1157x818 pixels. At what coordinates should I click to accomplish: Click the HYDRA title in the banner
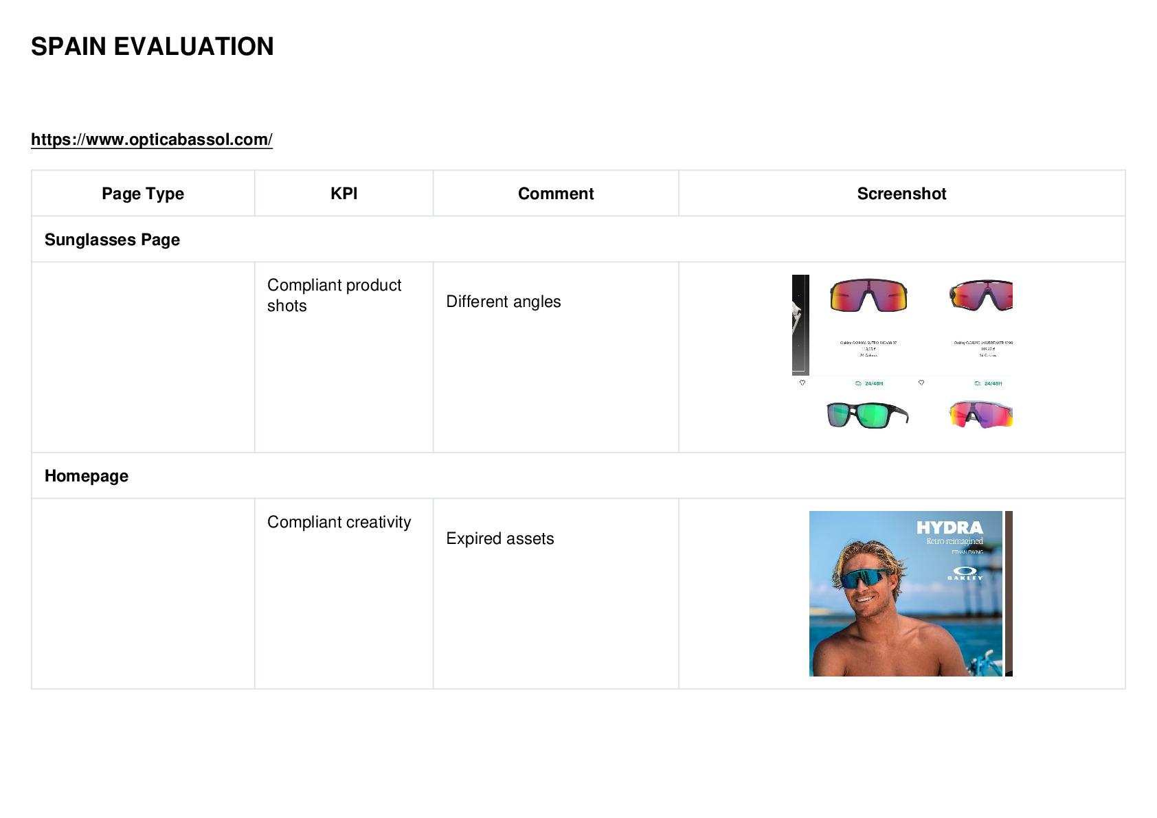[x=950, y=527]
